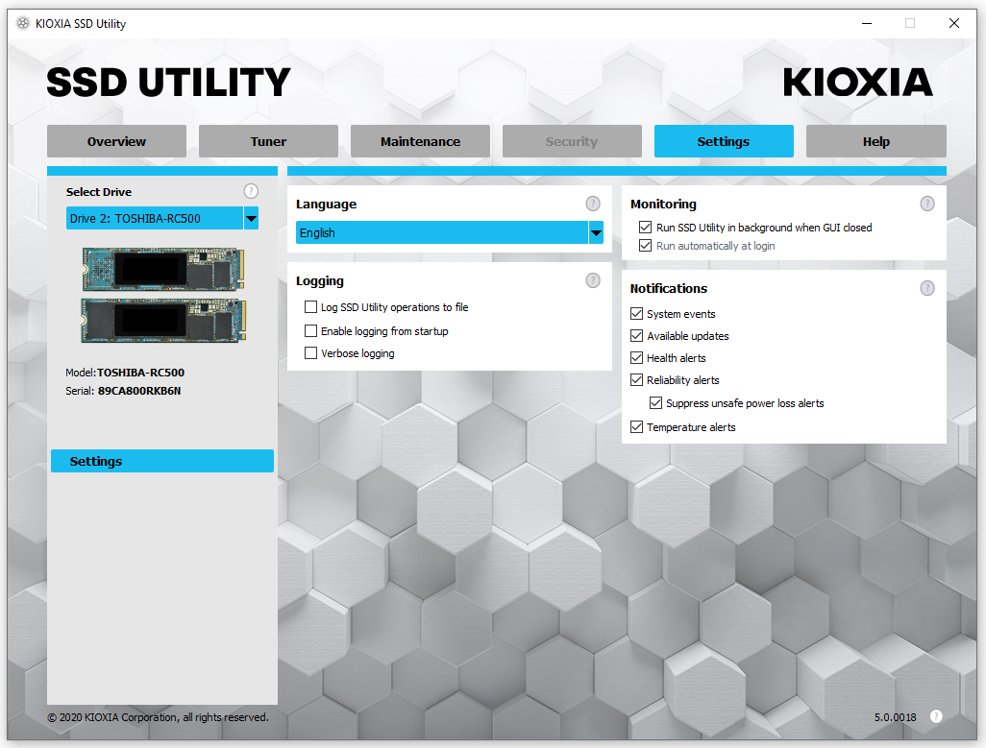Click the Notifications section heading
This screenshot has width=986, height=748.
[669, 288]
